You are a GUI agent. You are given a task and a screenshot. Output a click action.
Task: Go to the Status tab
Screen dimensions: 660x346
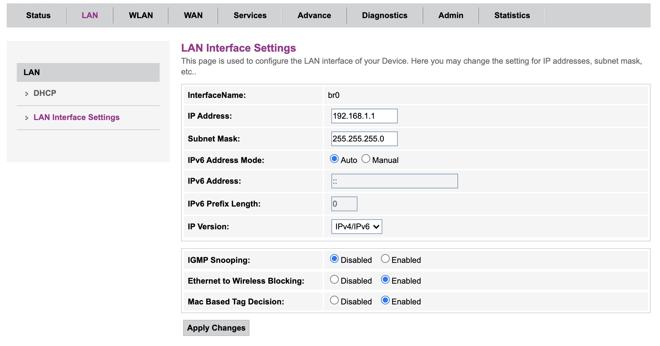click(x=38, y=15)
